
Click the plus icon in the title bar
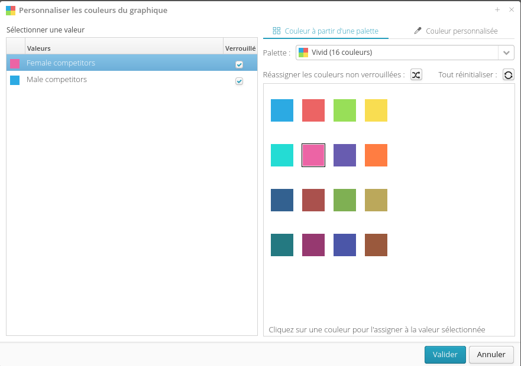[x=497, y=9]
